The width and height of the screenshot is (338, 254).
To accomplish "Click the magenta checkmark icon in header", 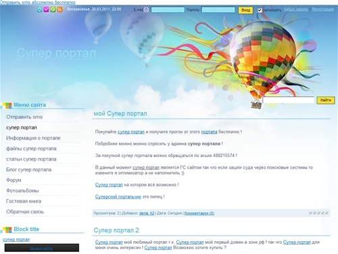I will tap(46, 9).
